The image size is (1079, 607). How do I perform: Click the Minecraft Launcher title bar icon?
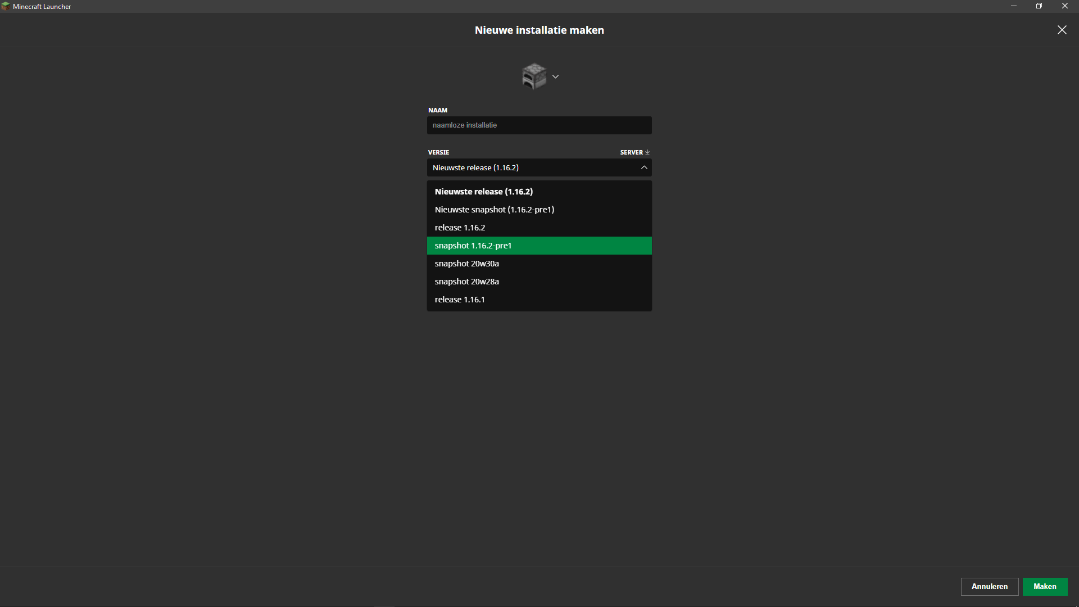6,6
